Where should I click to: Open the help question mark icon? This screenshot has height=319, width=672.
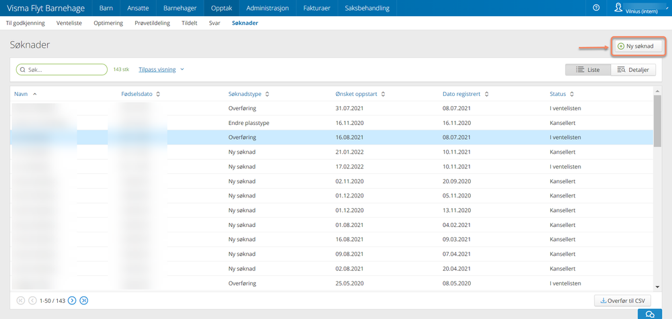pos(596,8)
